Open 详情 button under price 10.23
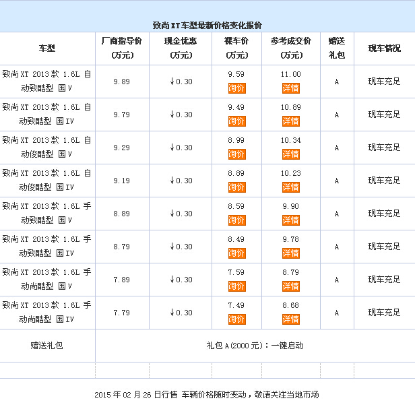The width and height of the screenshot is (415, 411). pos(291,187)
